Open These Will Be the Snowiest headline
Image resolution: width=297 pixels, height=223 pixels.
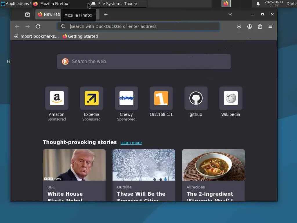click(x=141, y=196)
